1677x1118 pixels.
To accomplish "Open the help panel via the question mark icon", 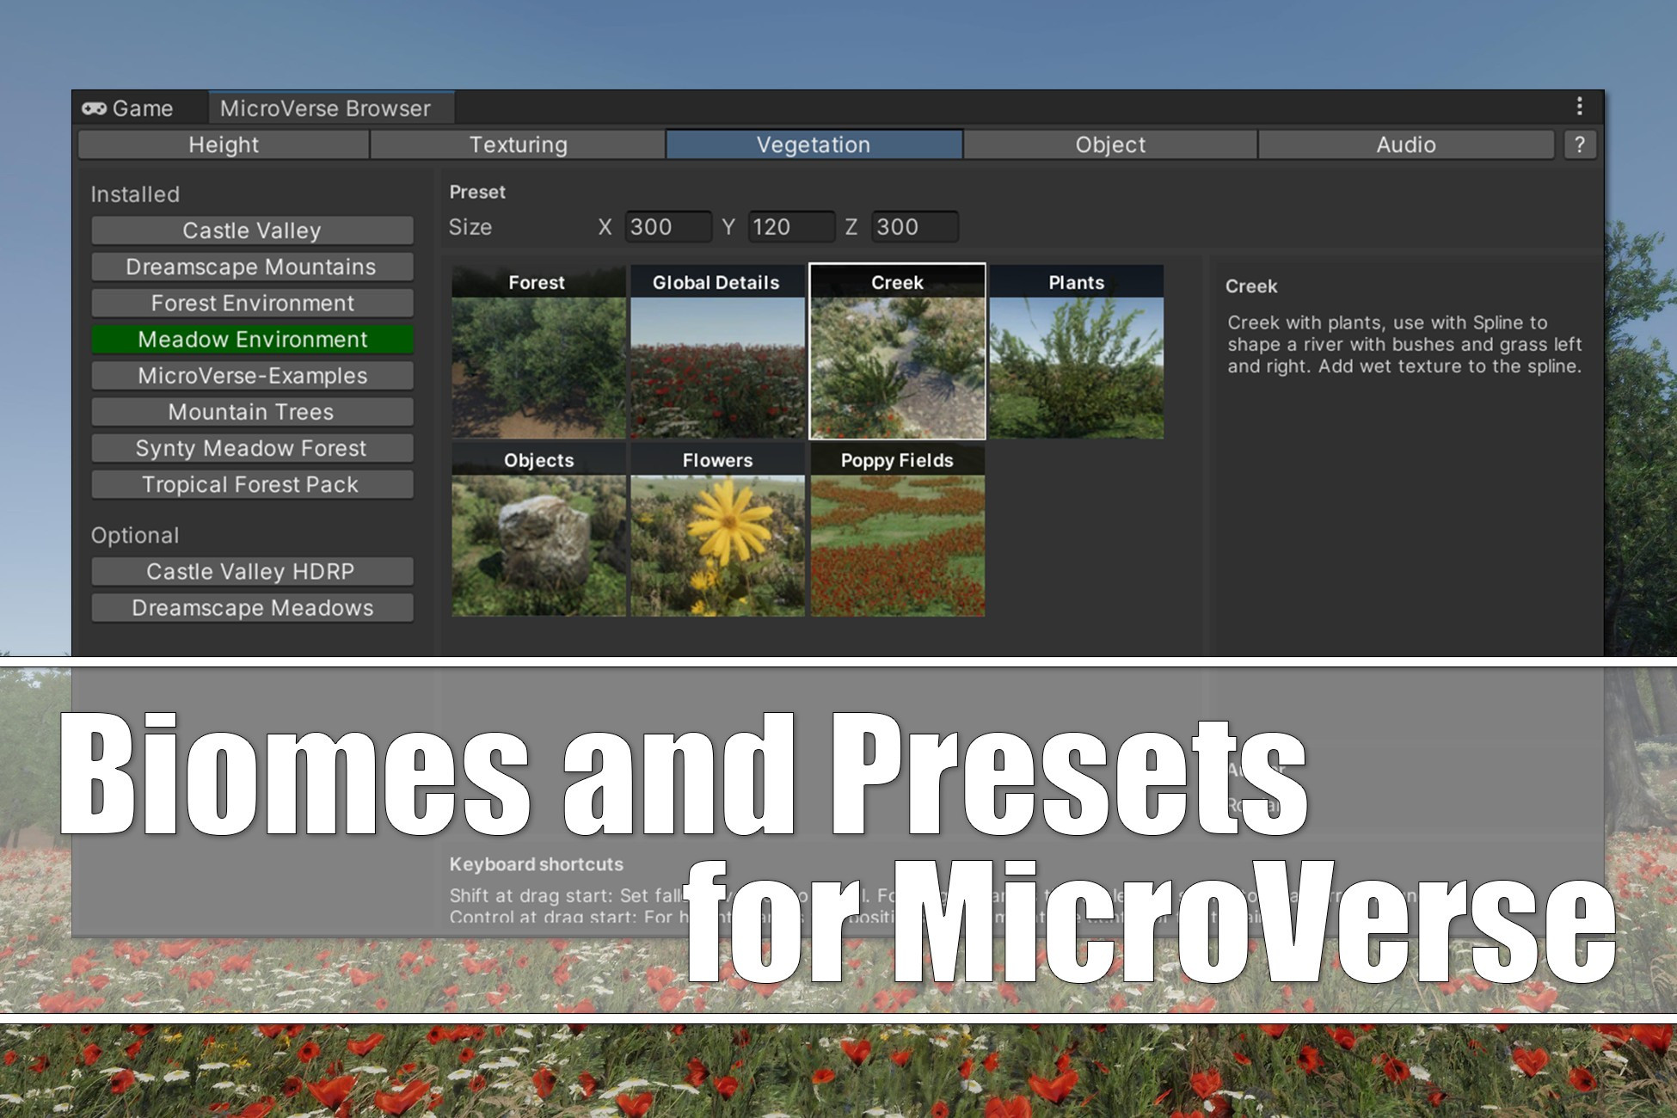I will (1579, 144).
